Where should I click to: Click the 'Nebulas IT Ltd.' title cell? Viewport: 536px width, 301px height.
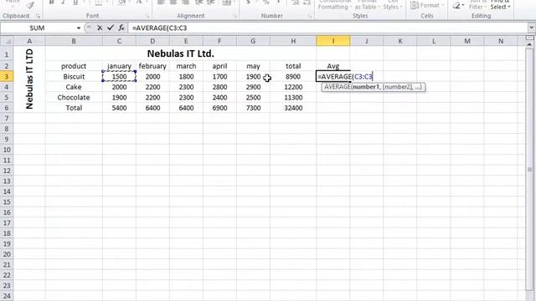tap(181, 54)
